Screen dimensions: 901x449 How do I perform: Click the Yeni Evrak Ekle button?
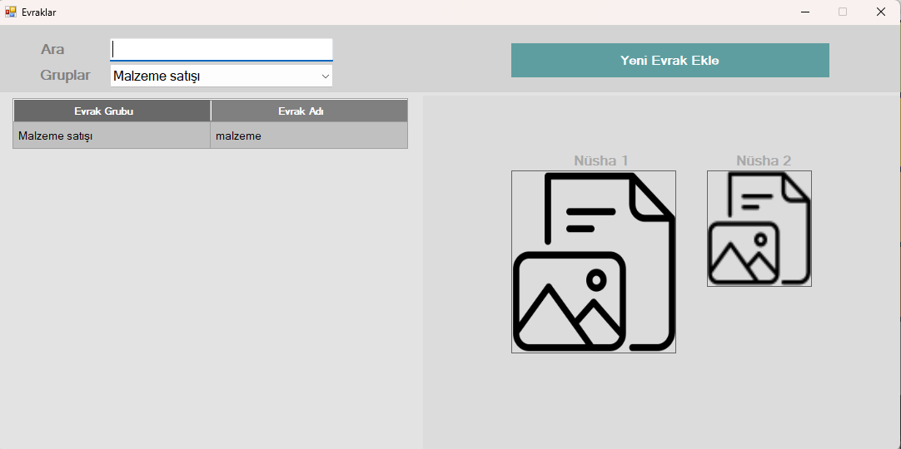click(670, 60)
